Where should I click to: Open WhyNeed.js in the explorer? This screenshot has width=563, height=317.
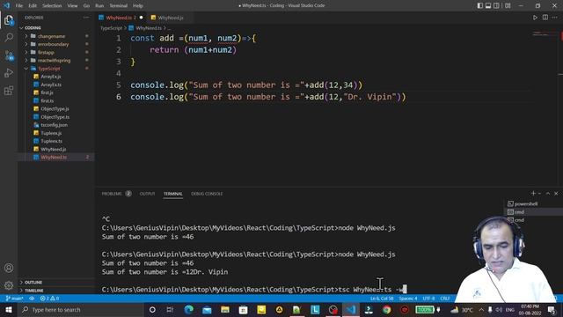click(x=53, y=149)
